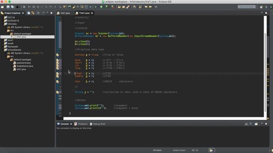
Task: Click the Debug launch icon
Action: pyautogui.click(x=95, y=7)
